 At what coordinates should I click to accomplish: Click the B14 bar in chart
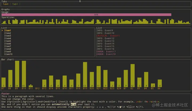pyautogui.click(x=51, y=81)
